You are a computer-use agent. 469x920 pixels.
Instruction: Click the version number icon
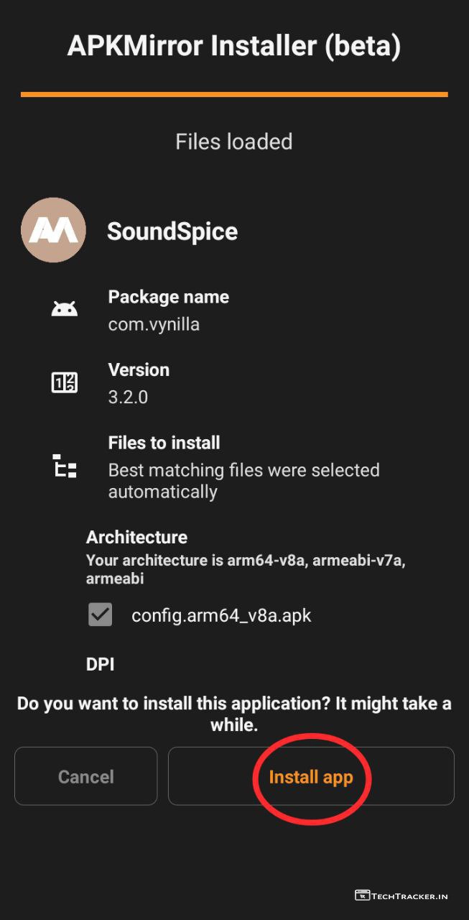tap(65, 382)
